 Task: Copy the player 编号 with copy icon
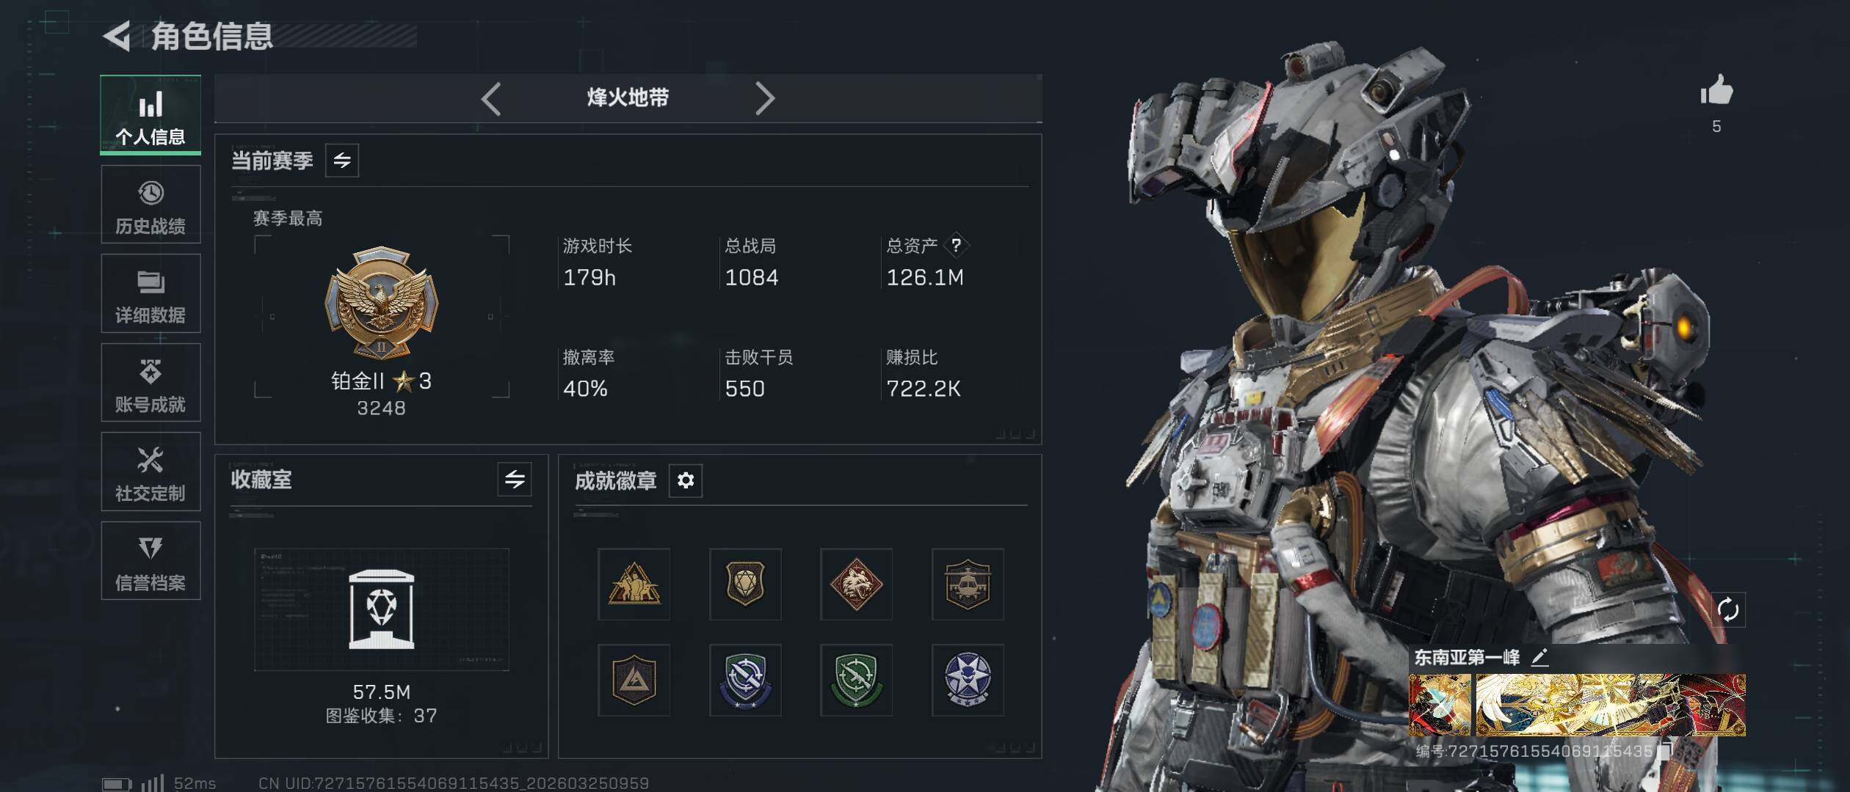point(1665,750)
